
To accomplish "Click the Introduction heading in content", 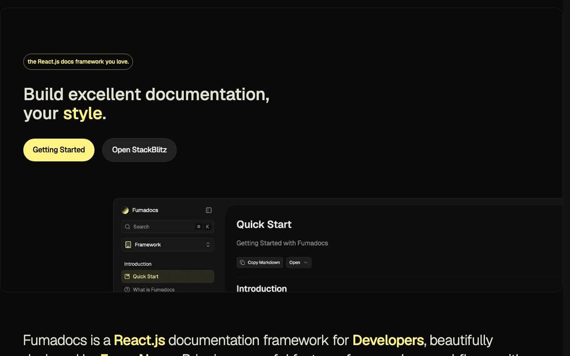I will 262,289.
